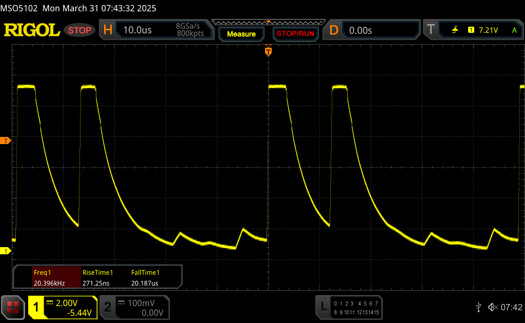Click the 7.21V trigger level value
This screenshot has height=323, width=525.
488,30
